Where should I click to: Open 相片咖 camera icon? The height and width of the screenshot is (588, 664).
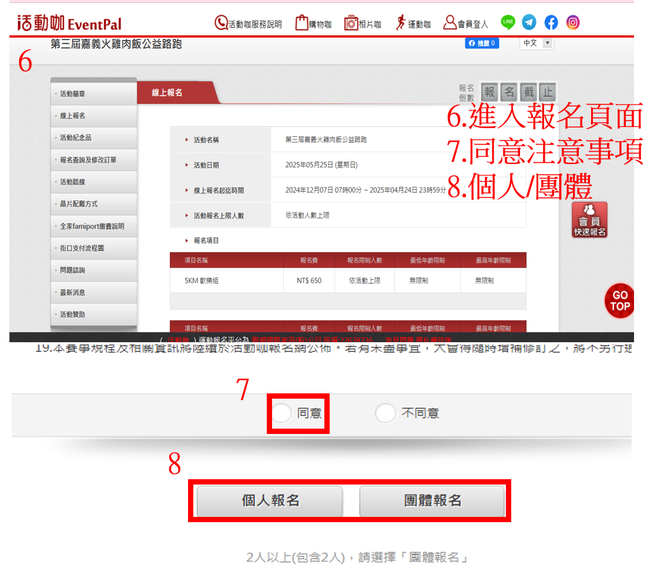click(351, 23)
